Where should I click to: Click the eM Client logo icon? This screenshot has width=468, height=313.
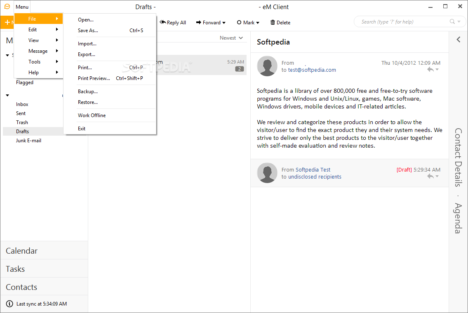tap(7, 7)
